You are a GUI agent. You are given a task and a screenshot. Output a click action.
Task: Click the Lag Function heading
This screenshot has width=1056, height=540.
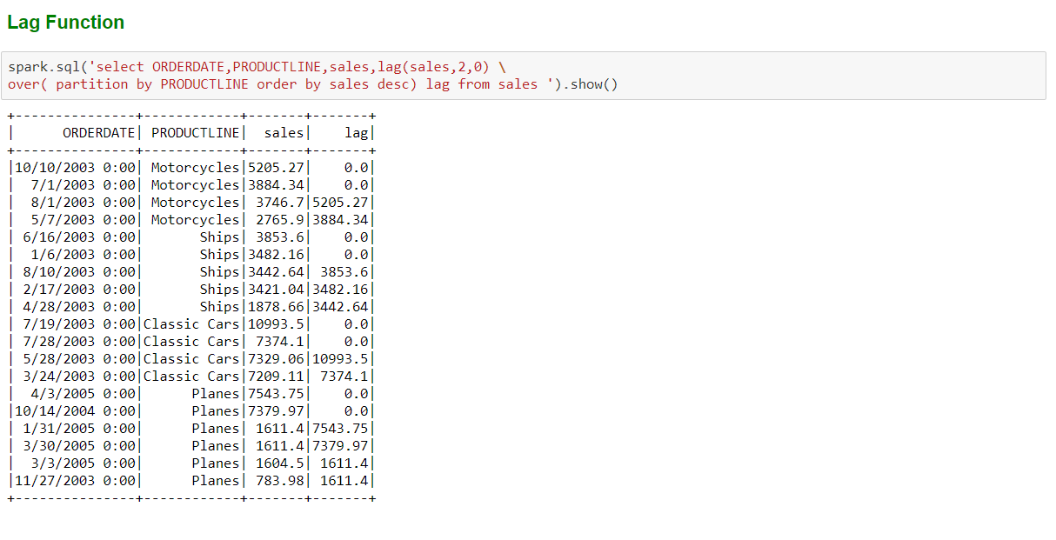click(x=66, y=23)
